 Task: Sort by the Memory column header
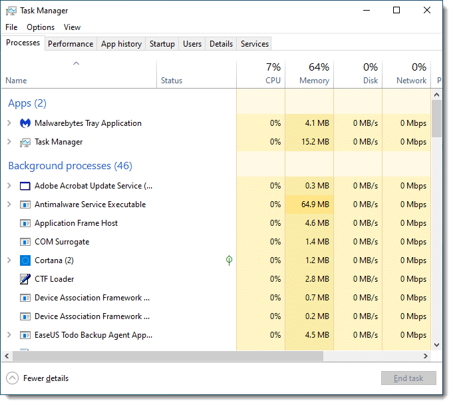(311, 75)
